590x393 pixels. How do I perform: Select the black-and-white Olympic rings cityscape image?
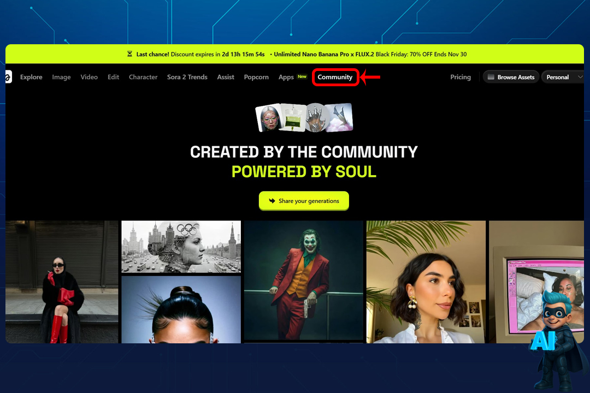(181, 246)
